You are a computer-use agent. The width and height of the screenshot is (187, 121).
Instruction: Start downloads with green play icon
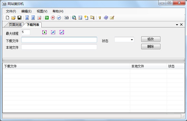click(x=44, y=32)
